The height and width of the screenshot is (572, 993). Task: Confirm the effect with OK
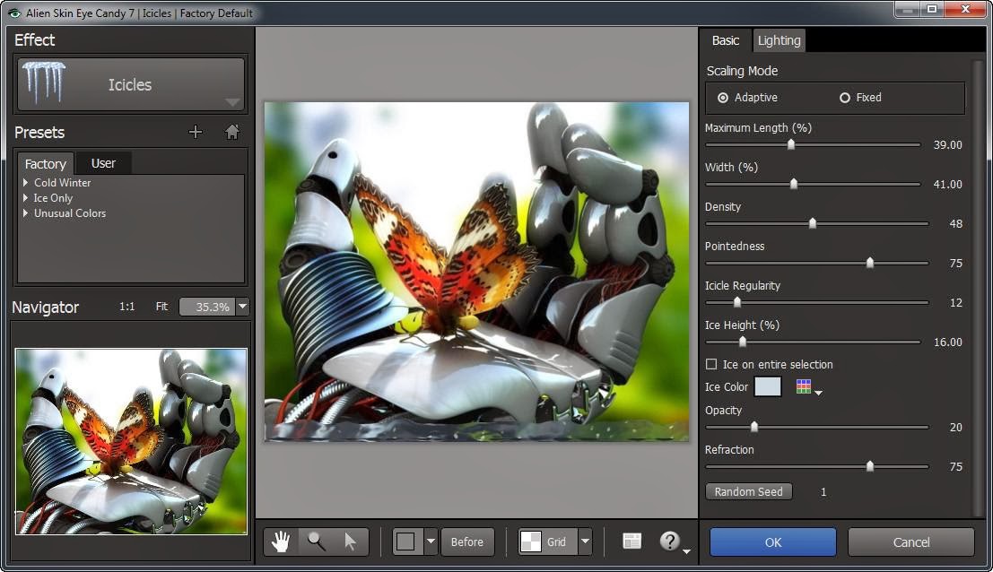coord(772,542)
